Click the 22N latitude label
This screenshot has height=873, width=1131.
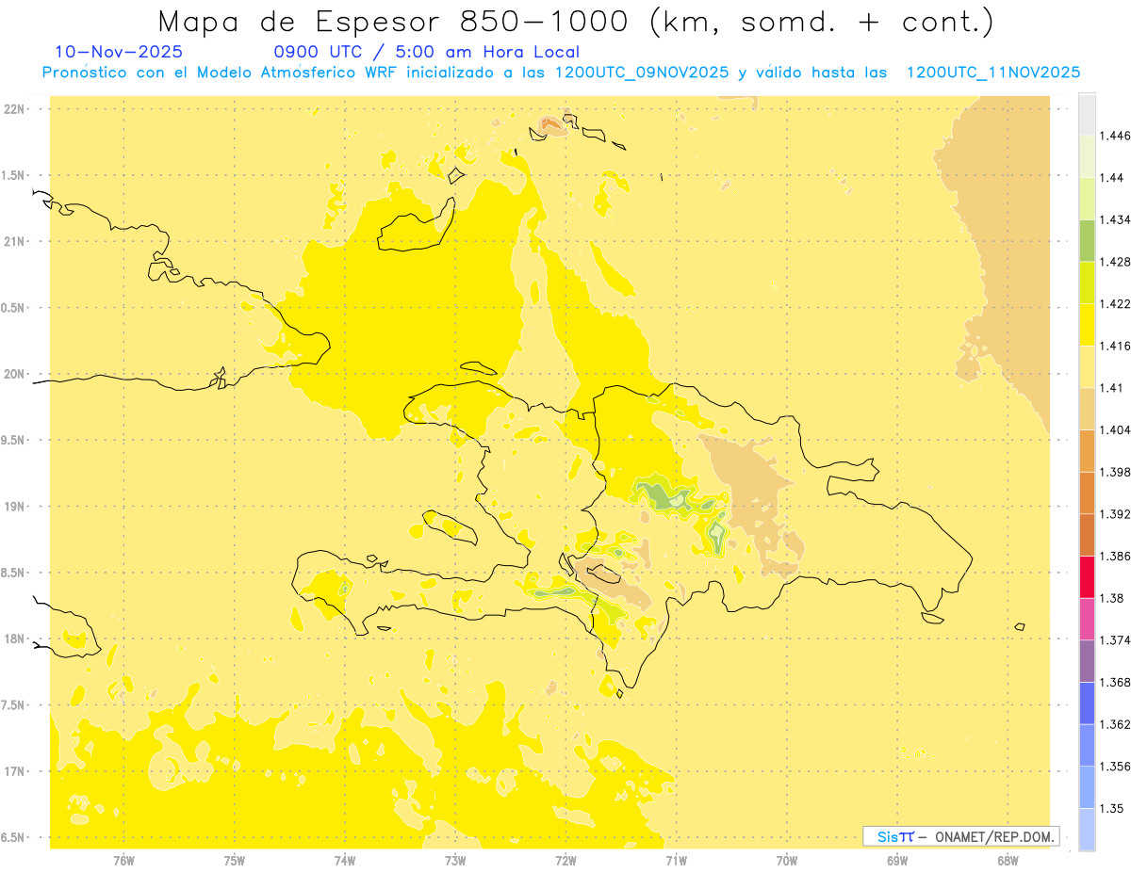[x=15, y=109]
